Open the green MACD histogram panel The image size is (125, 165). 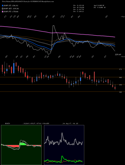[21, 145]
